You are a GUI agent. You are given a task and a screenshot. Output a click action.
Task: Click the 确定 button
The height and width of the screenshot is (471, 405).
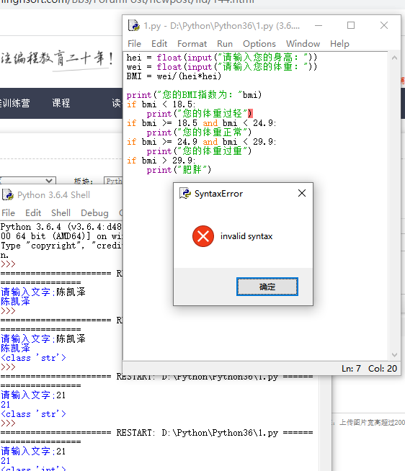pos(267,287)
